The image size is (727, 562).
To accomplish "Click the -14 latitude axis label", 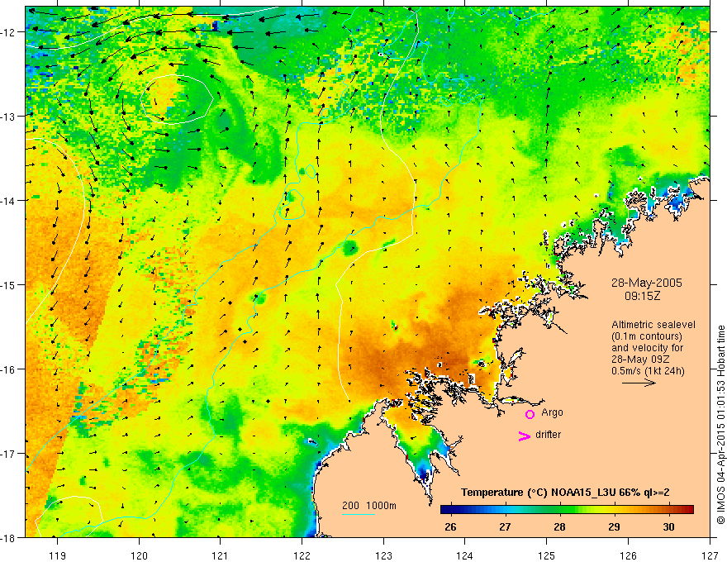I will 9,201.
